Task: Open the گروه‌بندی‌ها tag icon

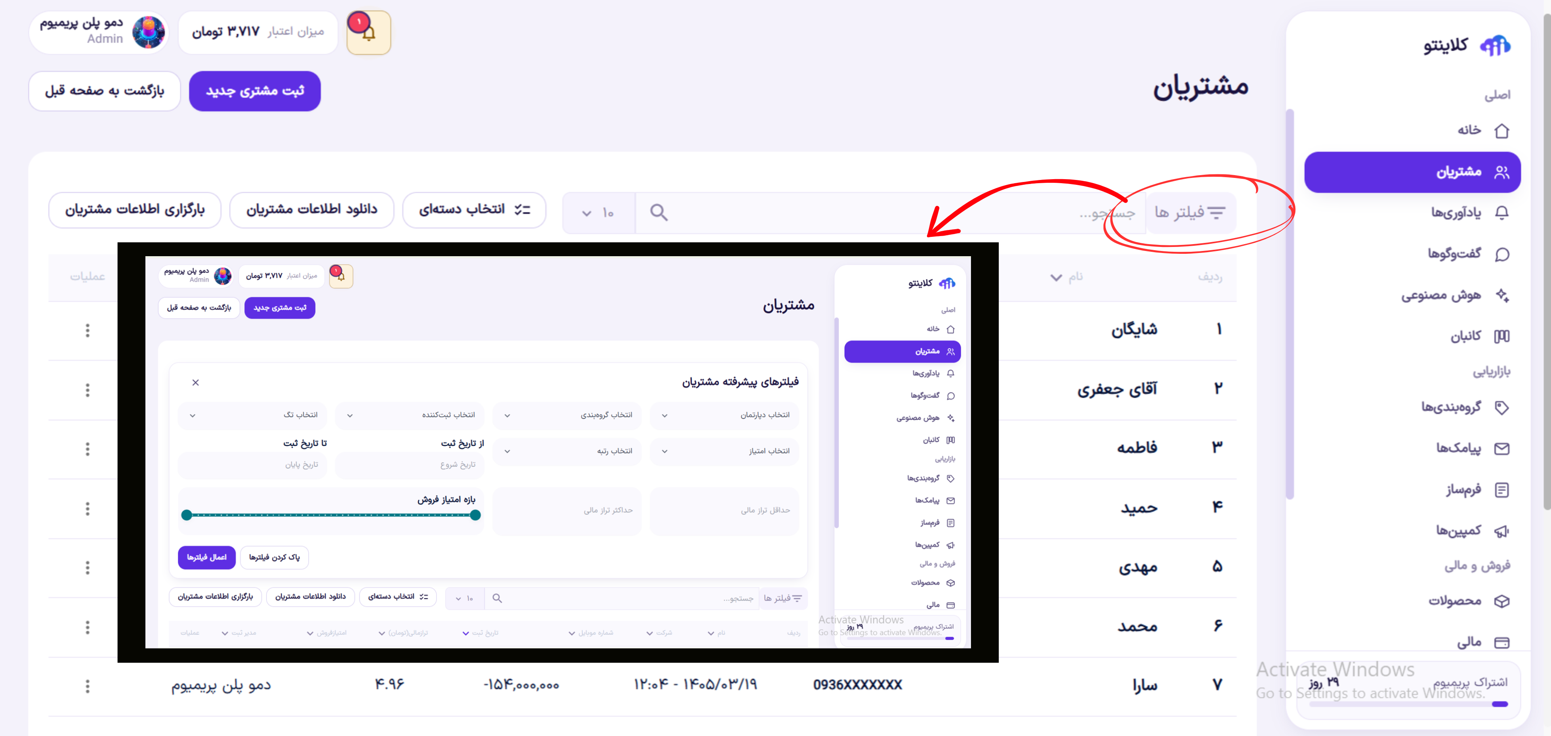Action: coord(1502,408)
